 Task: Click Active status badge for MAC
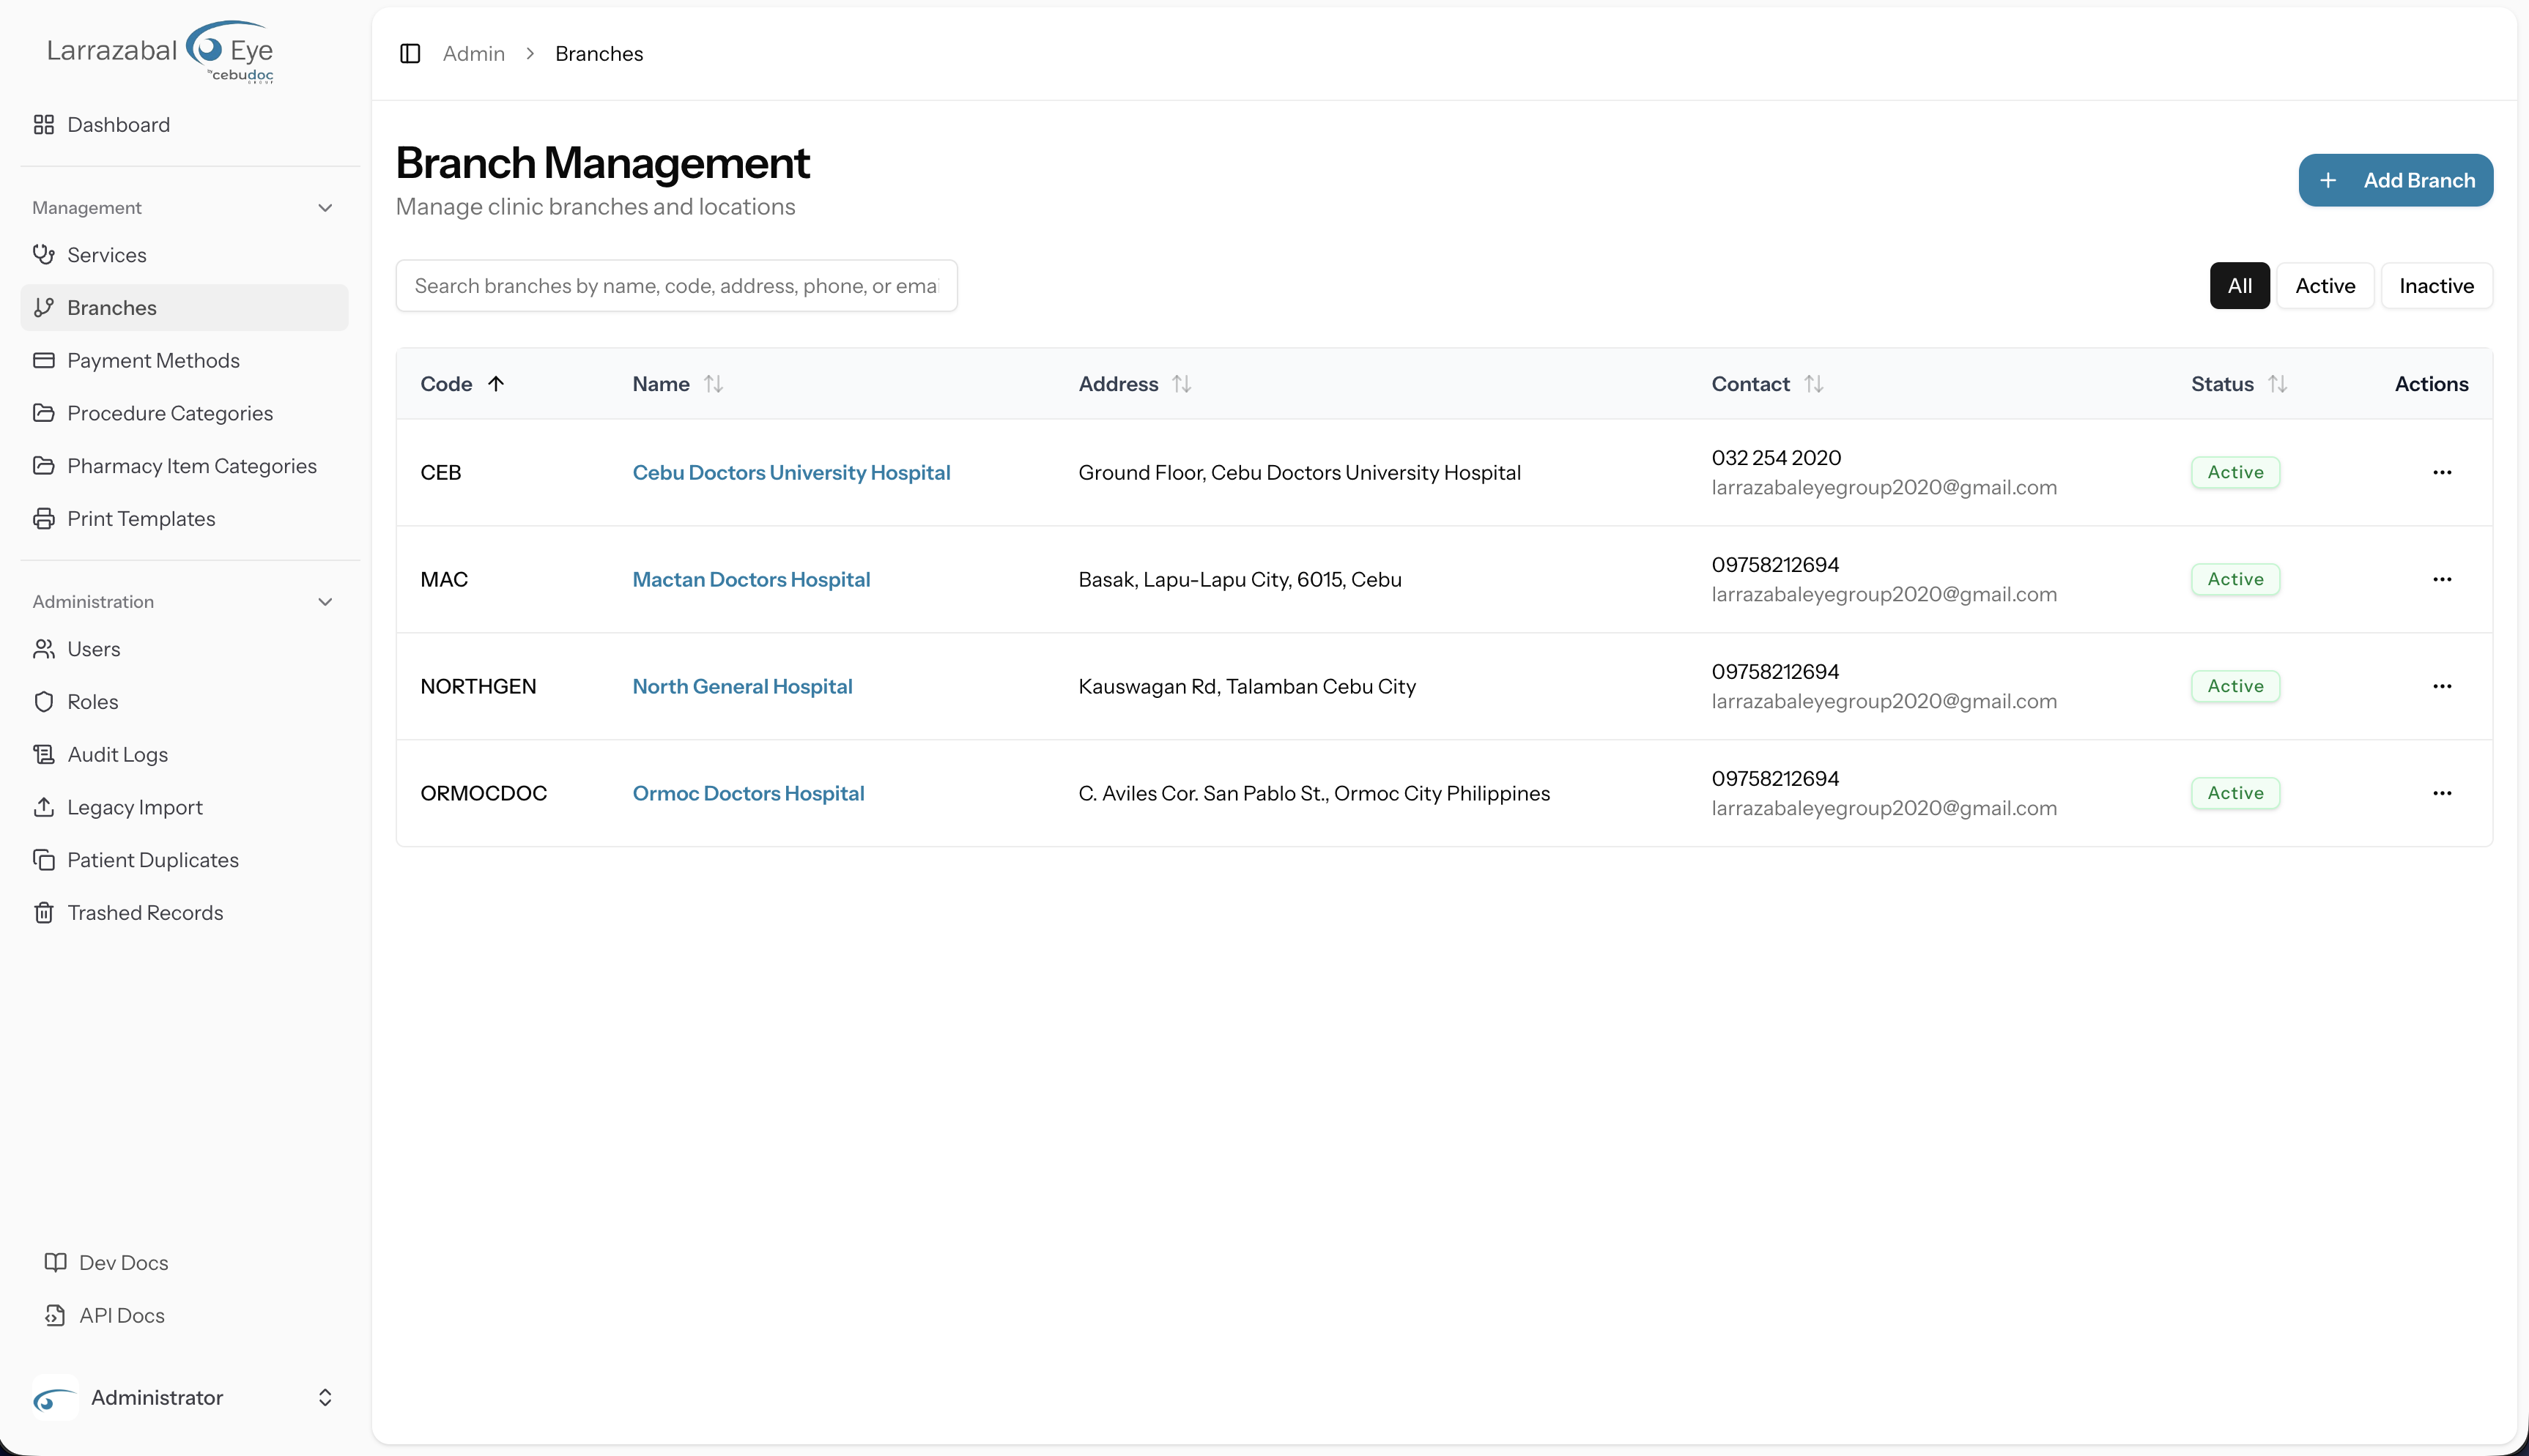pyautogui.click(x=2235, y=579)
